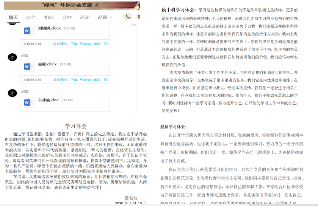This screenshot has width=318, height=206.
Task: Click 转发 for 刘娟娟.docx
Action: (x=97, y=44)
